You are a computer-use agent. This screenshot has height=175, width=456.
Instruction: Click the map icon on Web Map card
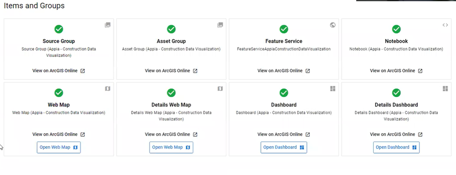click(108, 89)
